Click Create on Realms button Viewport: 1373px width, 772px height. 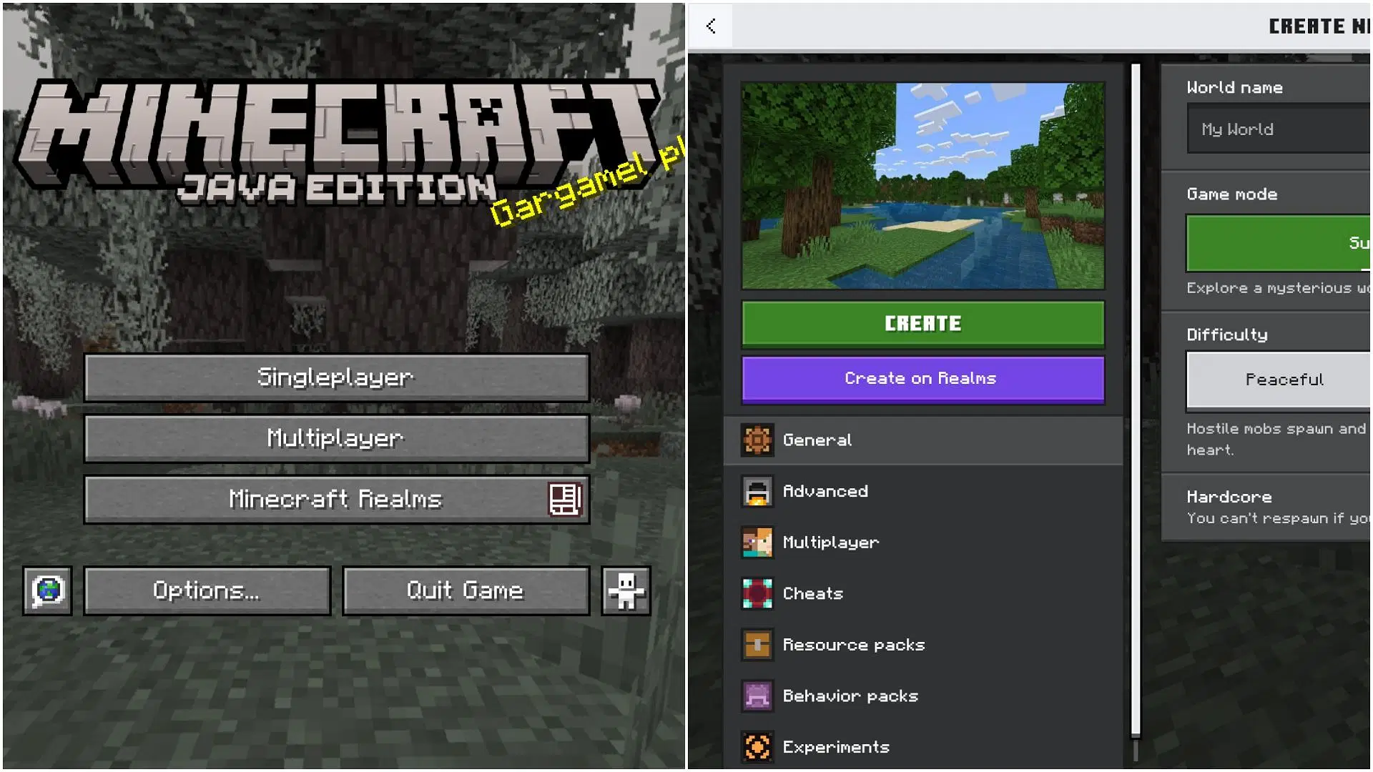(922, 378)
